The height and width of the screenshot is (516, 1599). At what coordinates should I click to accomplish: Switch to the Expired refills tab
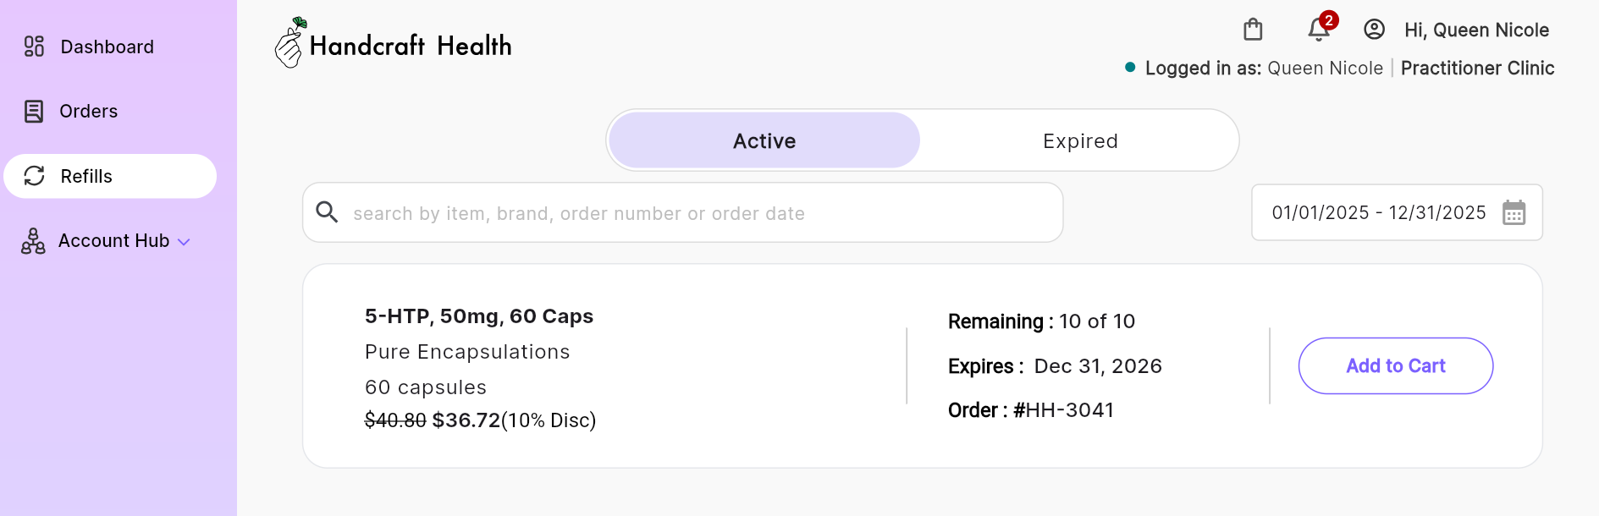(1080, 140)
